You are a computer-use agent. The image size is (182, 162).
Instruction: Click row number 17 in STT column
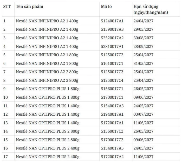point(5,157)
